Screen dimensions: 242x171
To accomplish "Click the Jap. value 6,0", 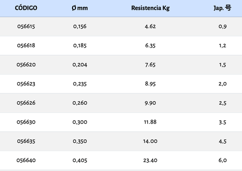I will [222, 160].
